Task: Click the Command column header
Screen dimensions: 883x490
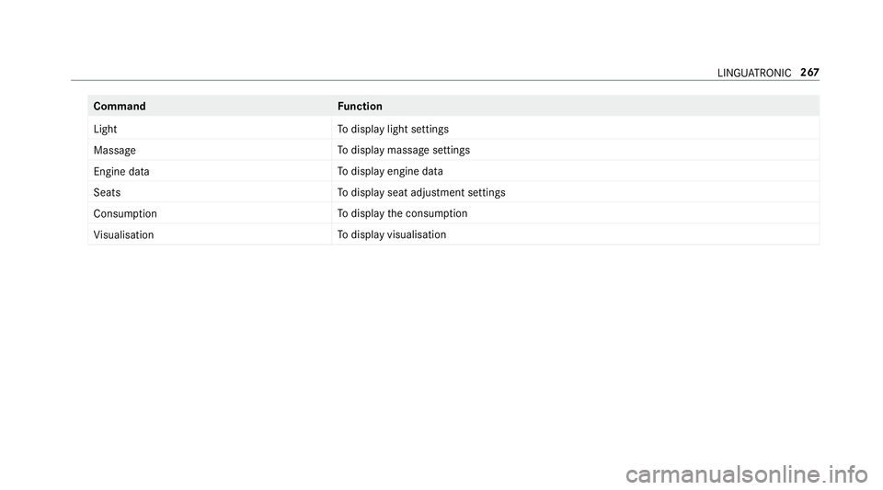Action: pyautogui.click(x=120, y=107)
